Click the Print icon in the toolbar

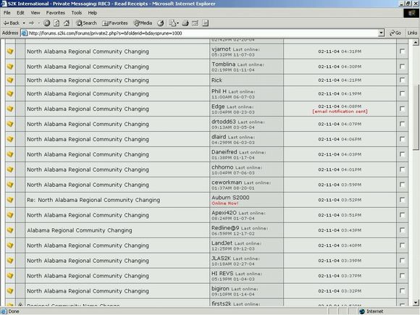[x=185, y=23]
